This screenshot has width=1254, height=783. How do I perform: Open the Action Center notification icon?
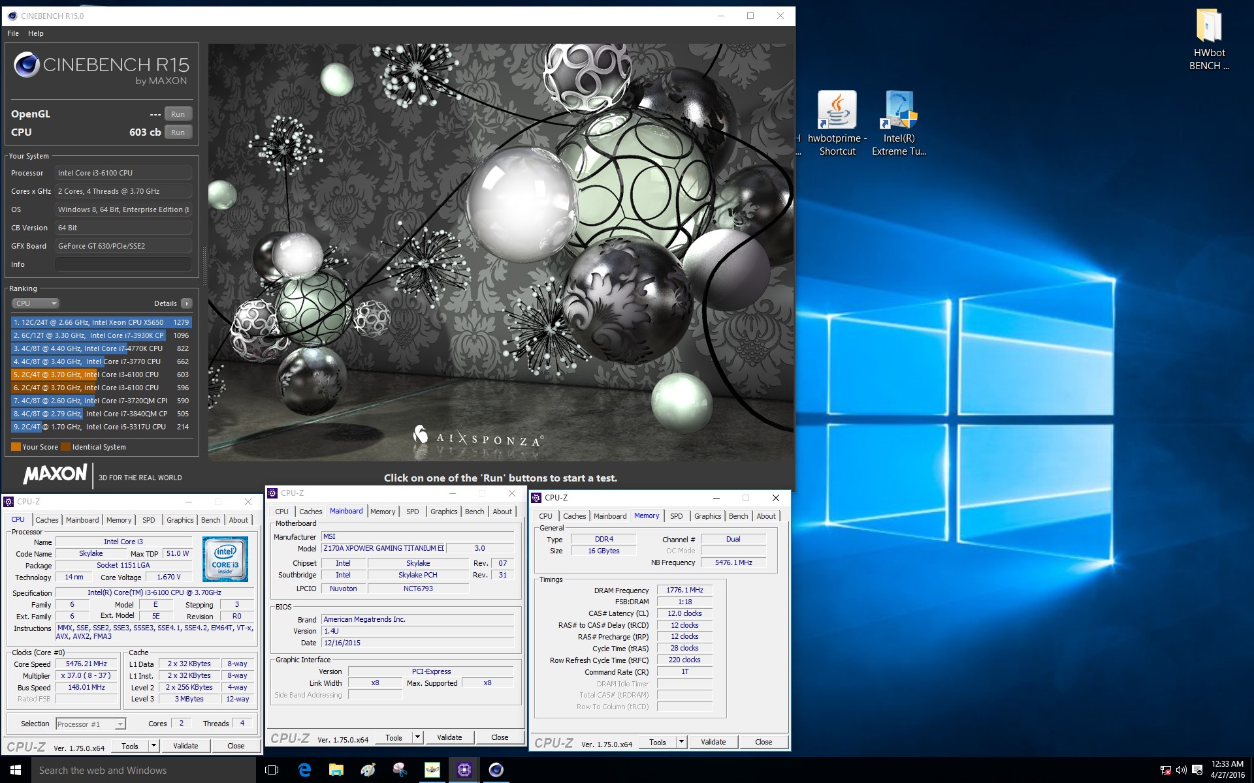(x=1197, y=770)
